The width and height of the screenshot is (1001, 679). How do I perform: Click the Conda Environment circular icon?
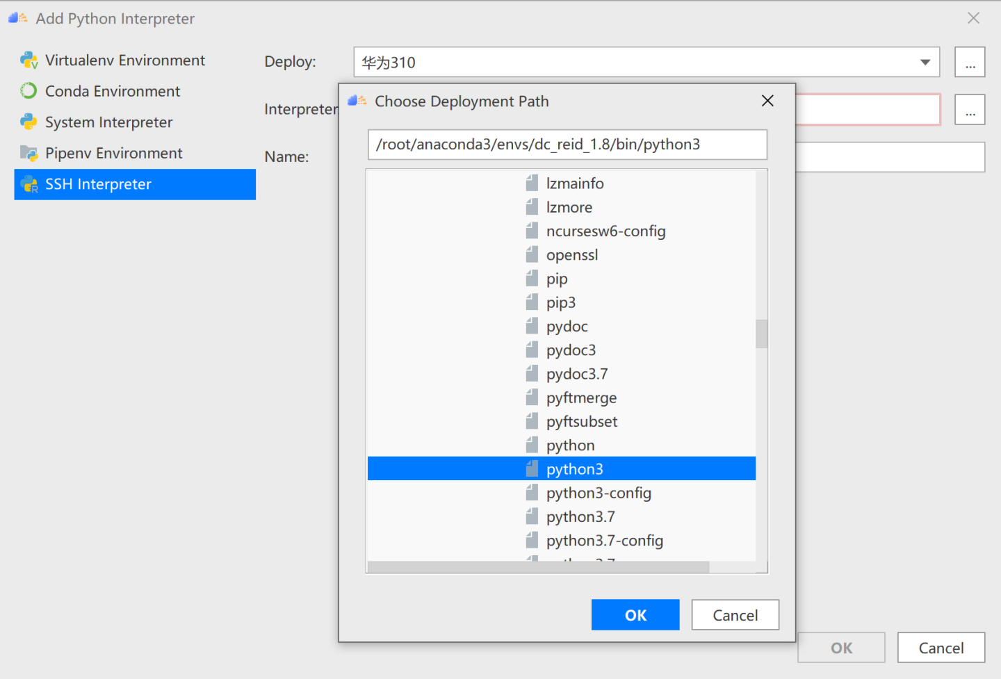[29, 91]
